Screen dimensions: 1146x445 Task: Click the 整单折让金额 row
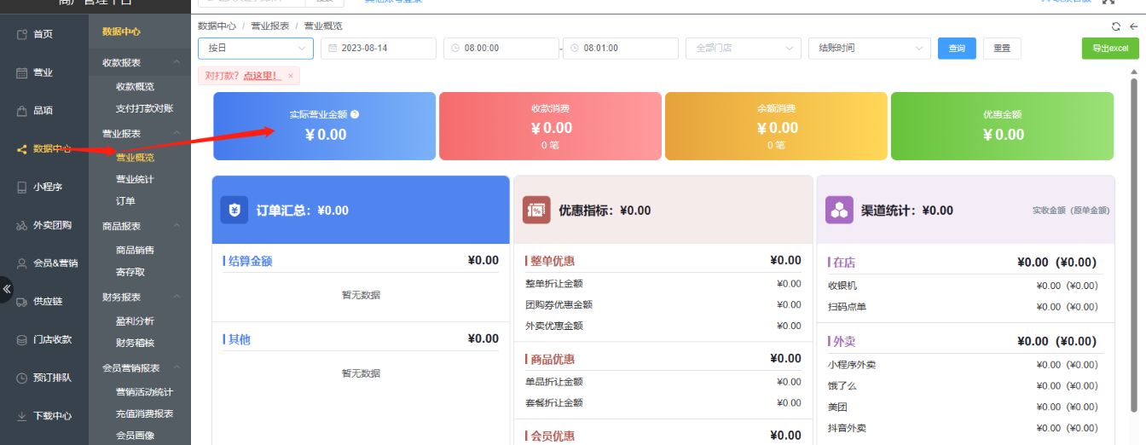663,284
